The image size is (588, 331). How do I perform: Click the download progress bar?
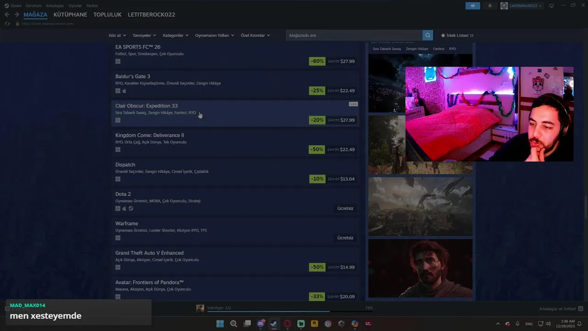pyautogui.click(x=289, y=312)
